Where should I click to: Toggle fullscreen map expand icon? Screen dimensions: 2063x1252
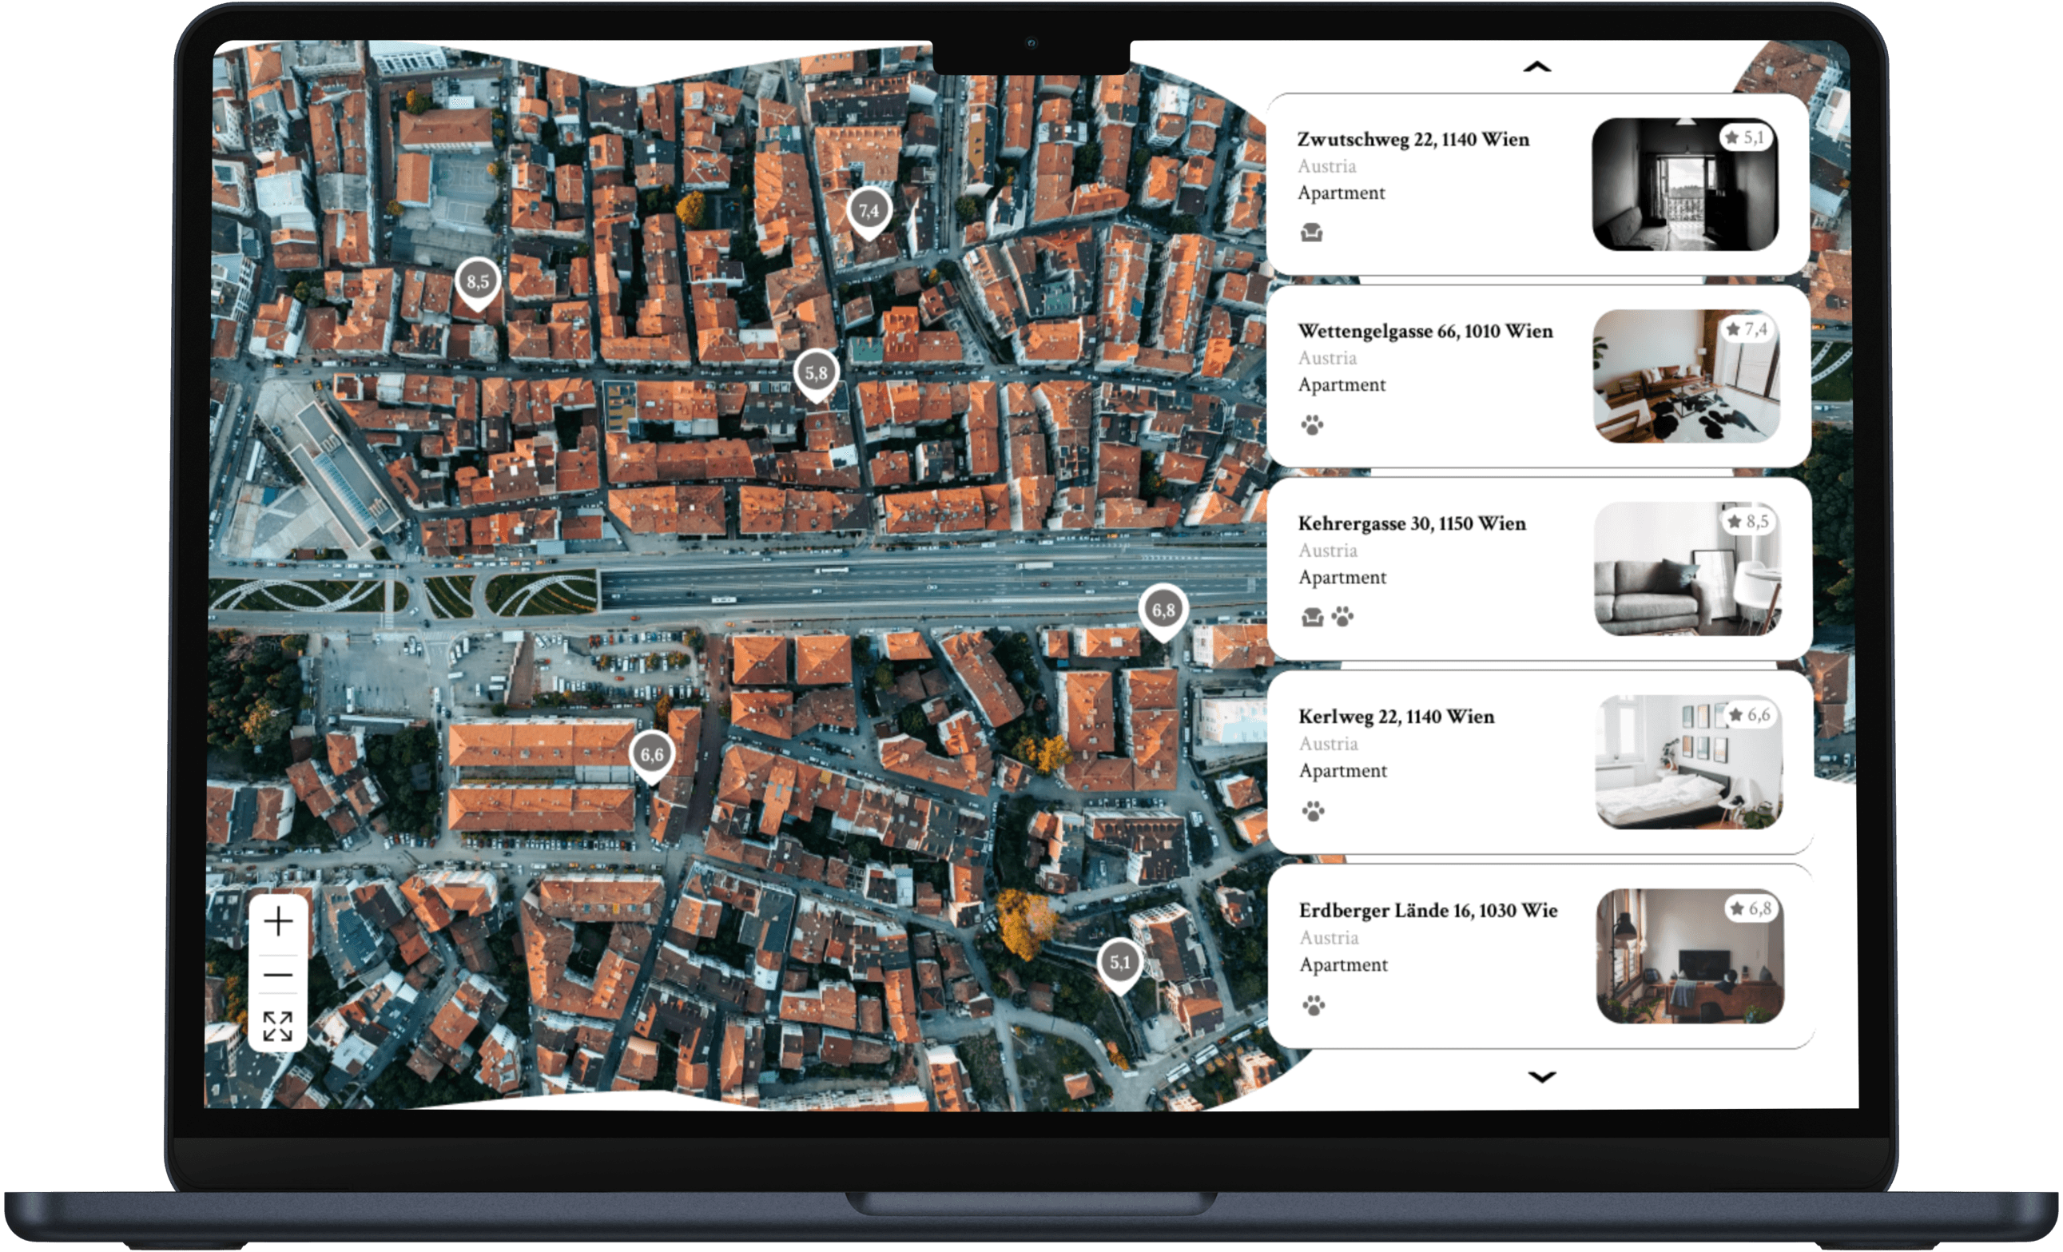(278, 1026)
